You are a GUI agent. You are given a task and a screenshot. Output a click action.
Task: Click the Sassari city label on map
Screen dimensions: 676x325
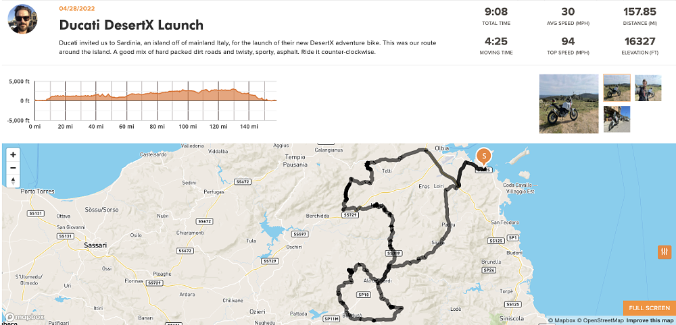(91, 245)
